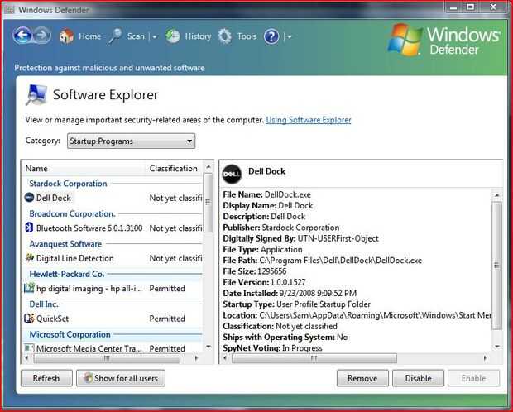
Task: Click the QuickSet icon
Action: pos(29,318)
